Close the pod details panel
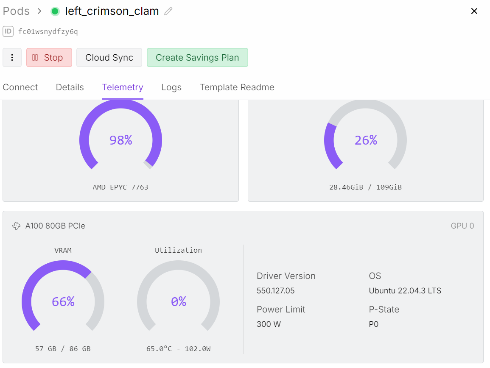 (x=474, y=11)
